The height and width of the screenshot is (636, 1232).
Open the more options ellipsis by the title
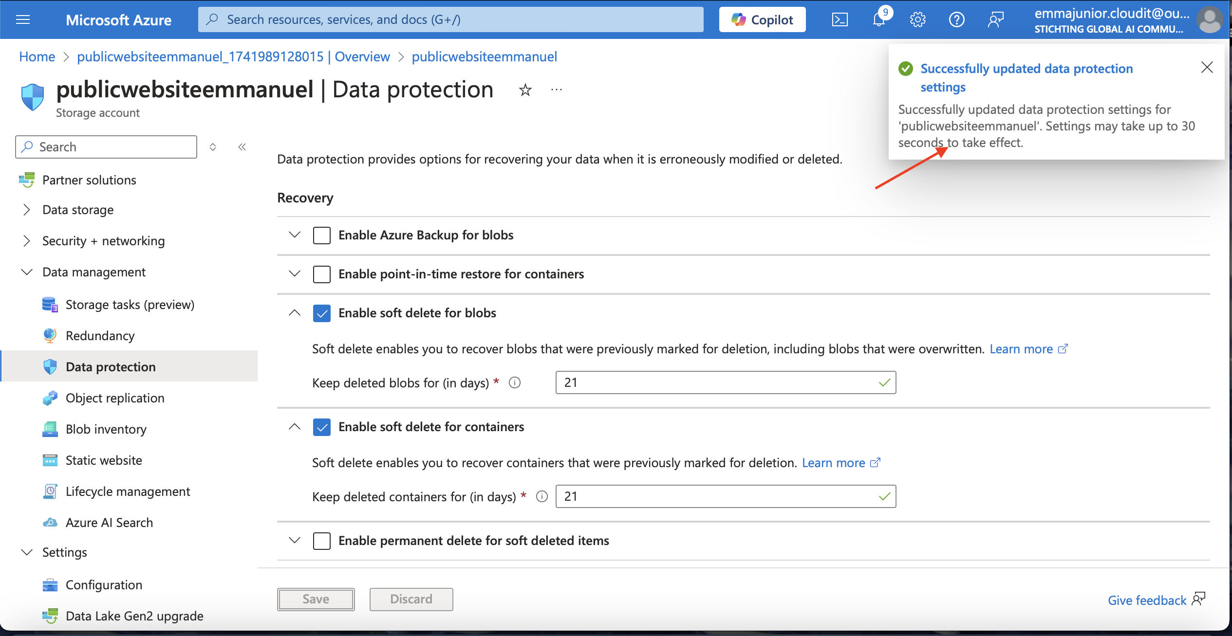pyautogui.click(x=557, y=90)
